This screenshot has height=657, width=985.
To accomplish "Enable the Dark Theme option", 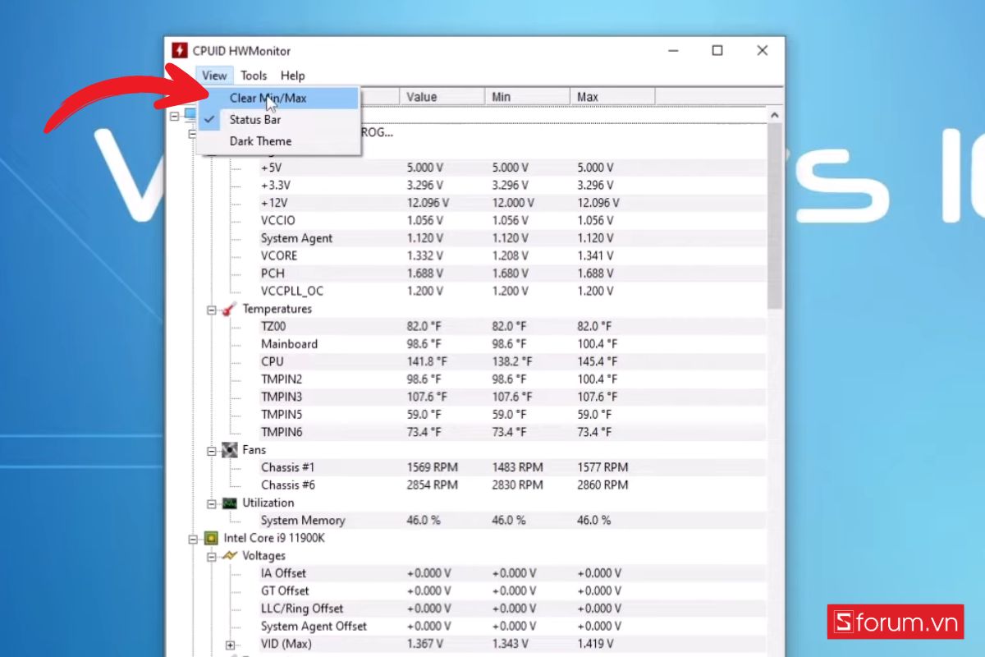I will pos(278,141).
